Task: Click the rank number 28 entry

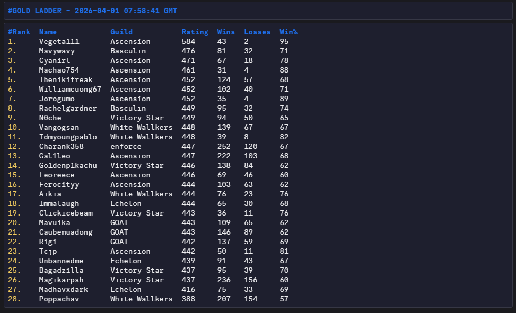Action: click(x=14, y=299)
